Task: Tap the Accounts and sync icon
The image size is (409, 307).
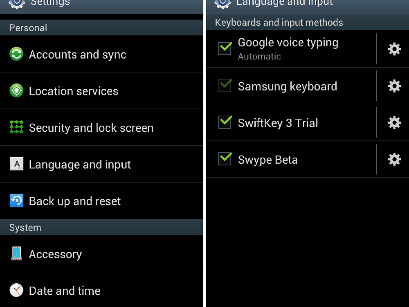Action: 17,54
